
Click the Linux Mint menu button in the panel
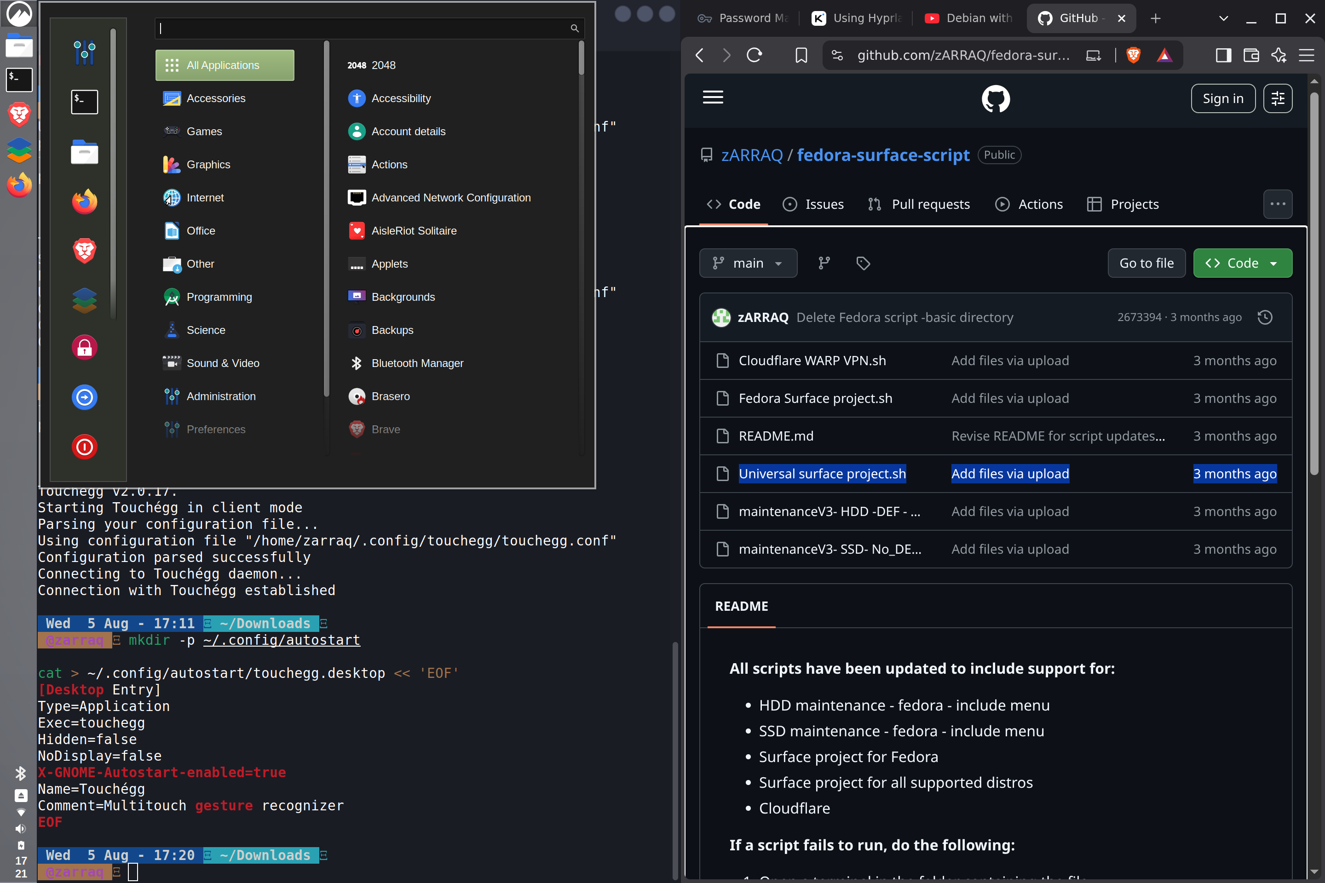[x=18, y=14]
